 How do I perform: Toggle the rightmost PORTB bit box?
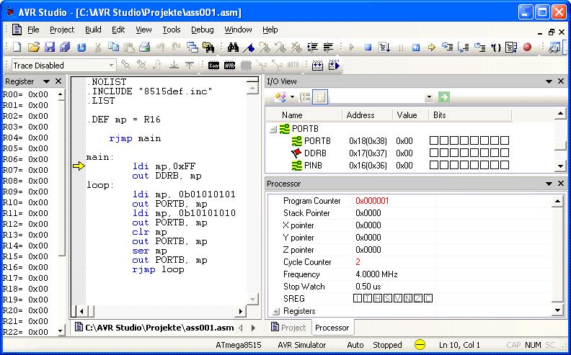coord(505,140)
